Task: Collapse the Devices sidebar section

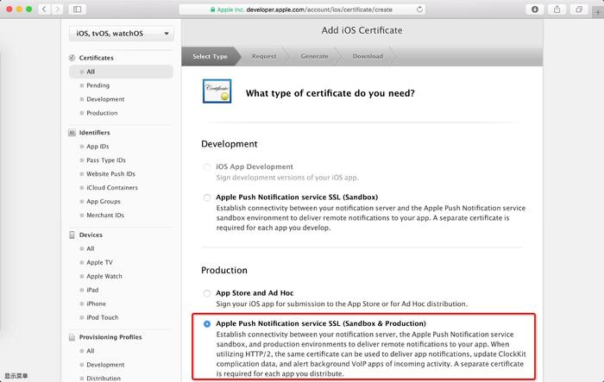Action: click(x=90, y=235)
